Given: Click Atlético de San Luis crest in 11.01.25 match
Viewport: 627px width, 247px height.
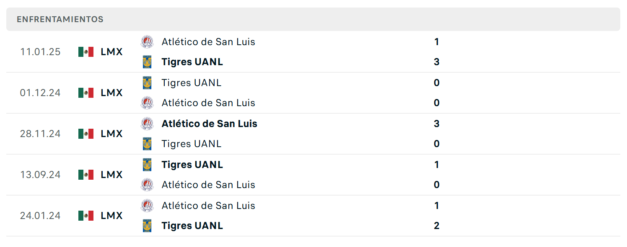Looking at the screenshot, I should click(x=147, y=42).
